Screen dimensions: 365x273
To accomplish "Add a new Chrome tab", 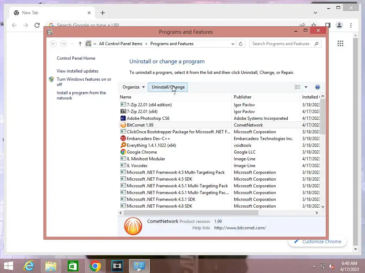I will point(103,13).
